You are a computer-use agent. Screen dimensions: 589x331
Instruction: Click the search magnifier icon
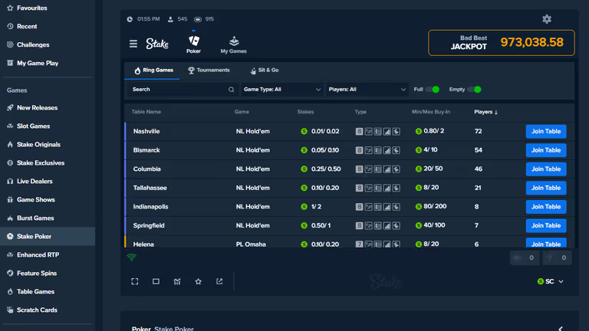click(x=231, y=90)
